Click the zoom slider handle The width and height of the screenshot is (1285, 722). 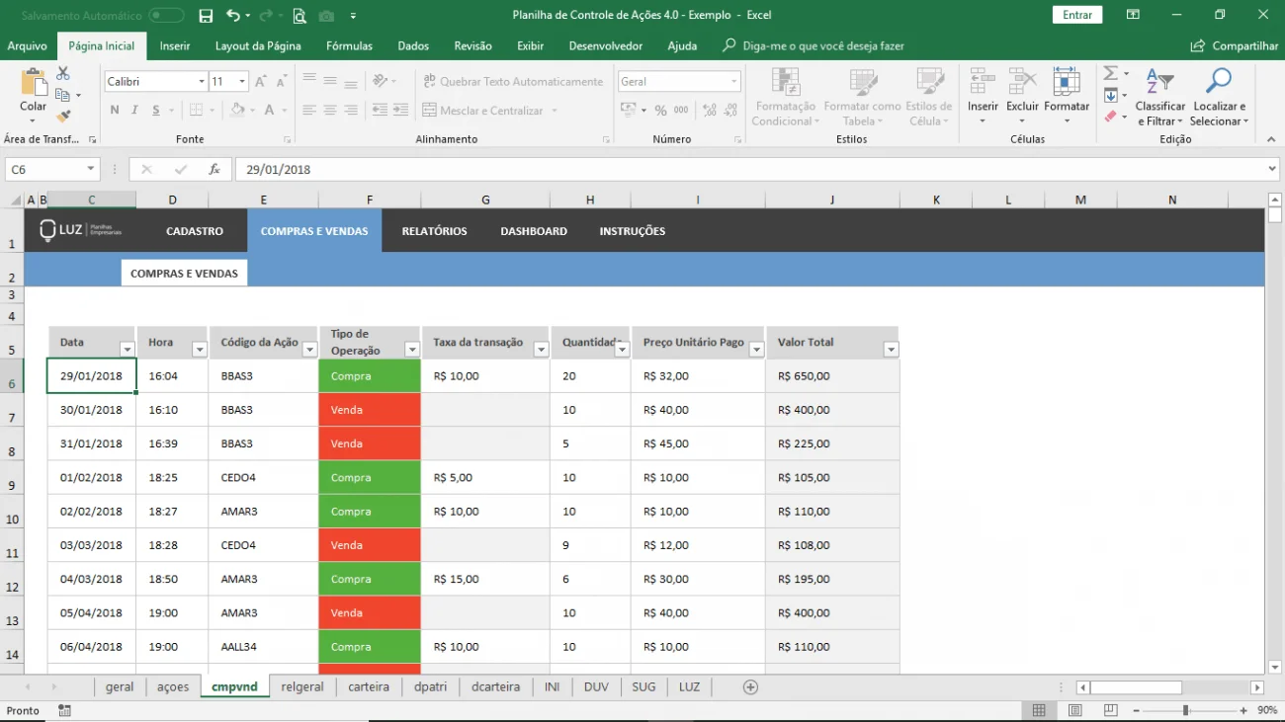pyautogui.click(x=1185, y=710)
